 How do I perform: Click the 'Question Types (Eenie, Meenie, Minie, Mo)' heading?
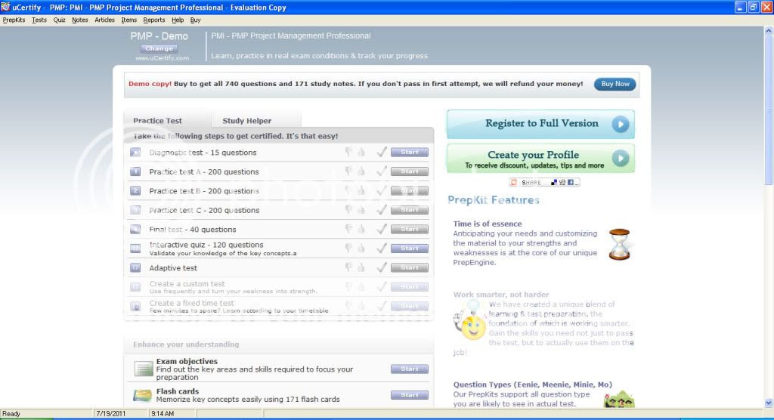[533, 384]
